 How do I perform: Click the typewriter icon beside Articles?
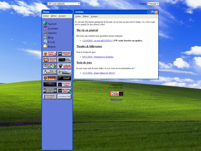pyautogui.click(x=45, y=32)
